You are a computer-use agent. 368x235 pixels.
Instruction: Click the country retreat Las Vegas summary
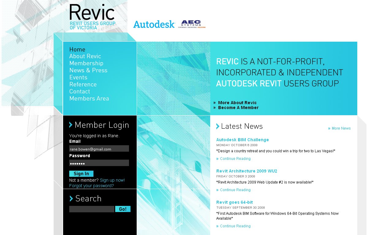(276, 151)
